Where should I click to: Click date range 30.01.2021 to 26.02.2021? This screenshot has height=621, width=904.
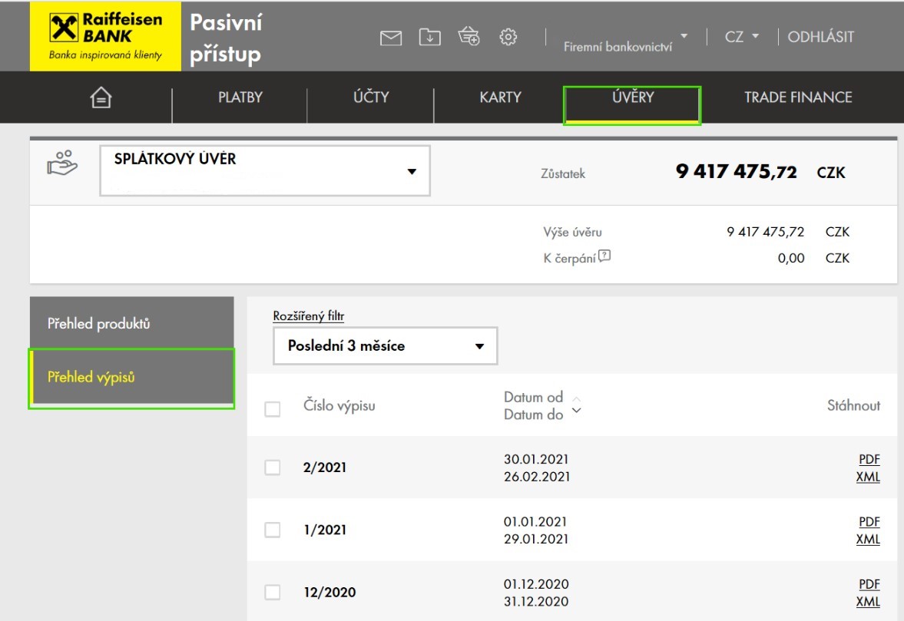point(537,467)
